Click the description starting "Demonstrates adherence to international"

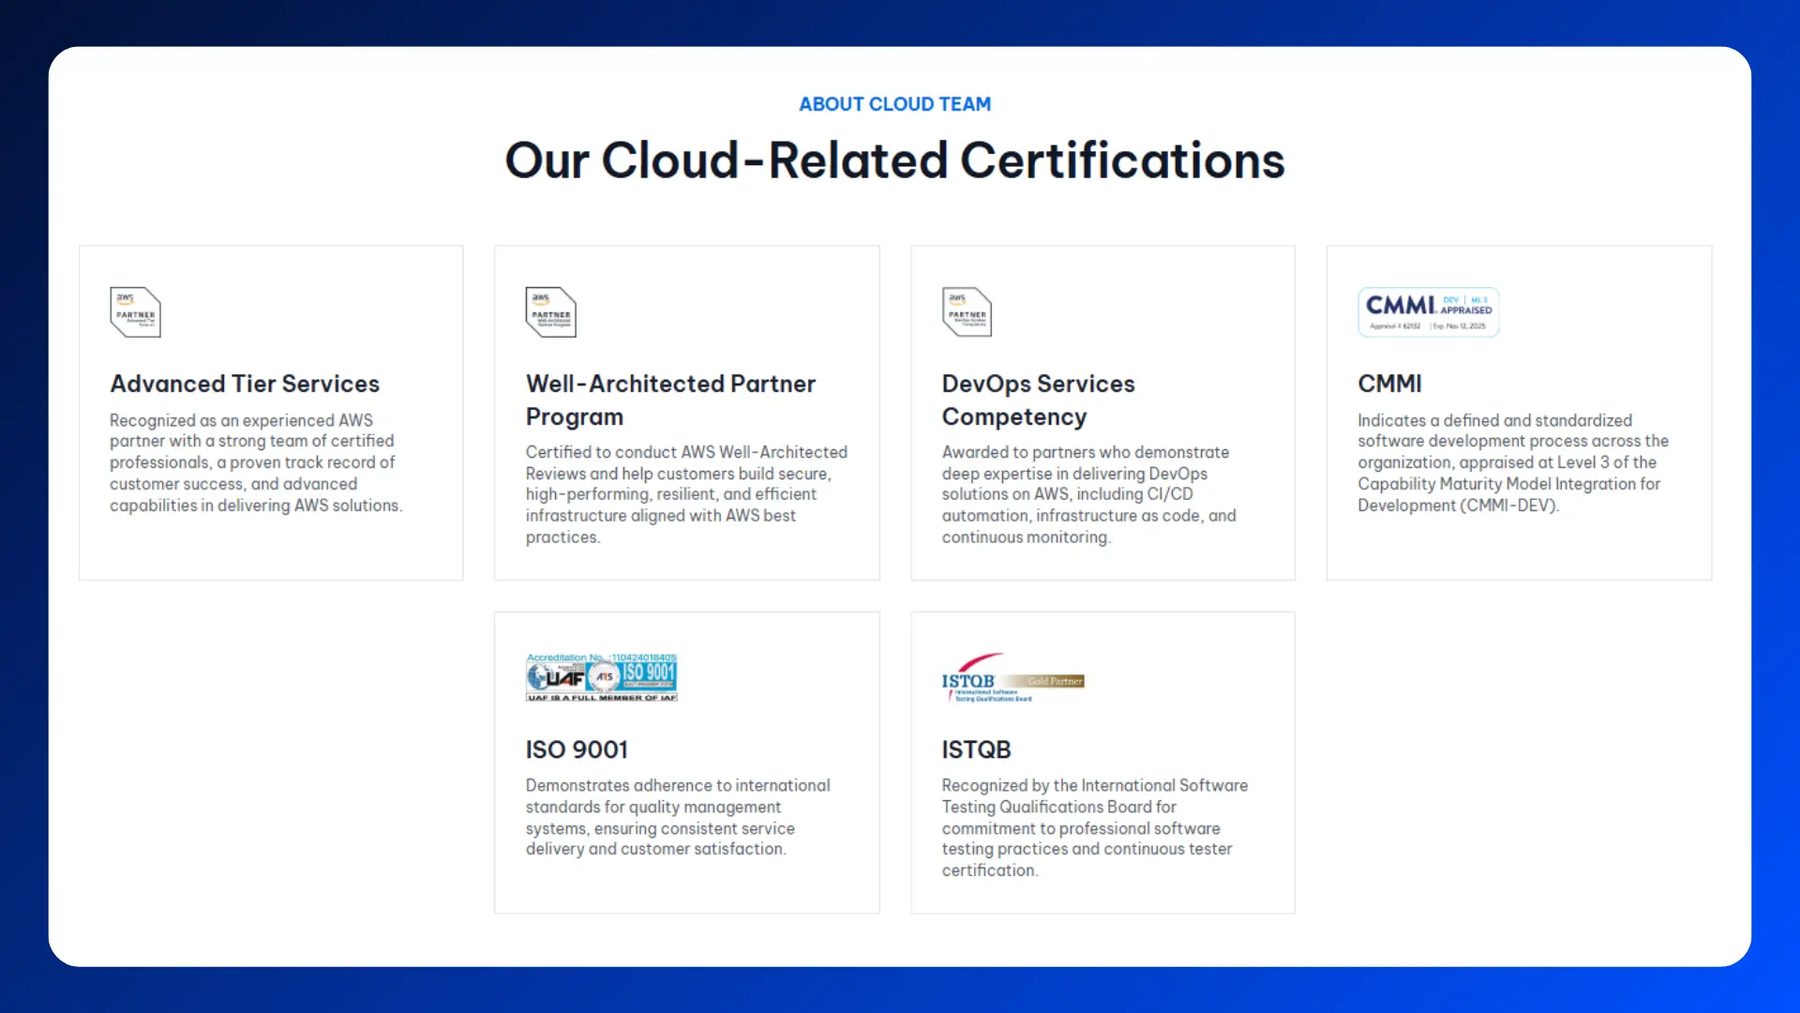678,817
